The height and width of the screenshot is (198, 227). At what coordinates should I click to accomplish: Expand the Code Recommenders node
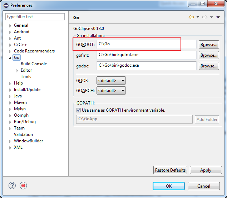point(10,51)
